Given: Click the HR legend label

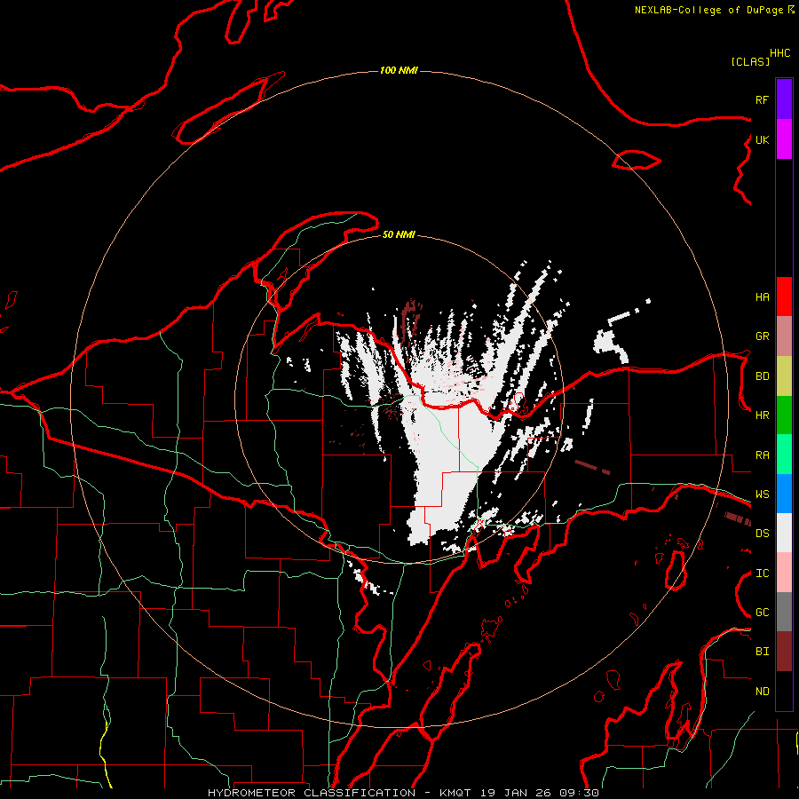Looking at the screenshot, I should [x=762, y=415].
